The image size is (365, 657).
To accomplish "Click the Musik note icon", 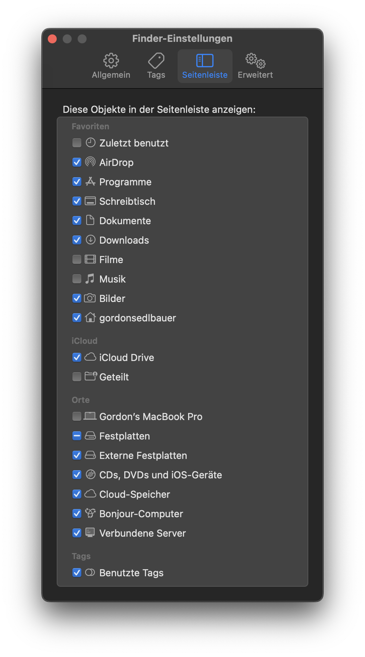I will 90,279.
